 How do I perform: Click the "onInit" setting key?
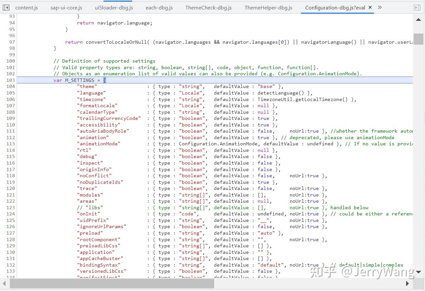(x=88, y=214)
